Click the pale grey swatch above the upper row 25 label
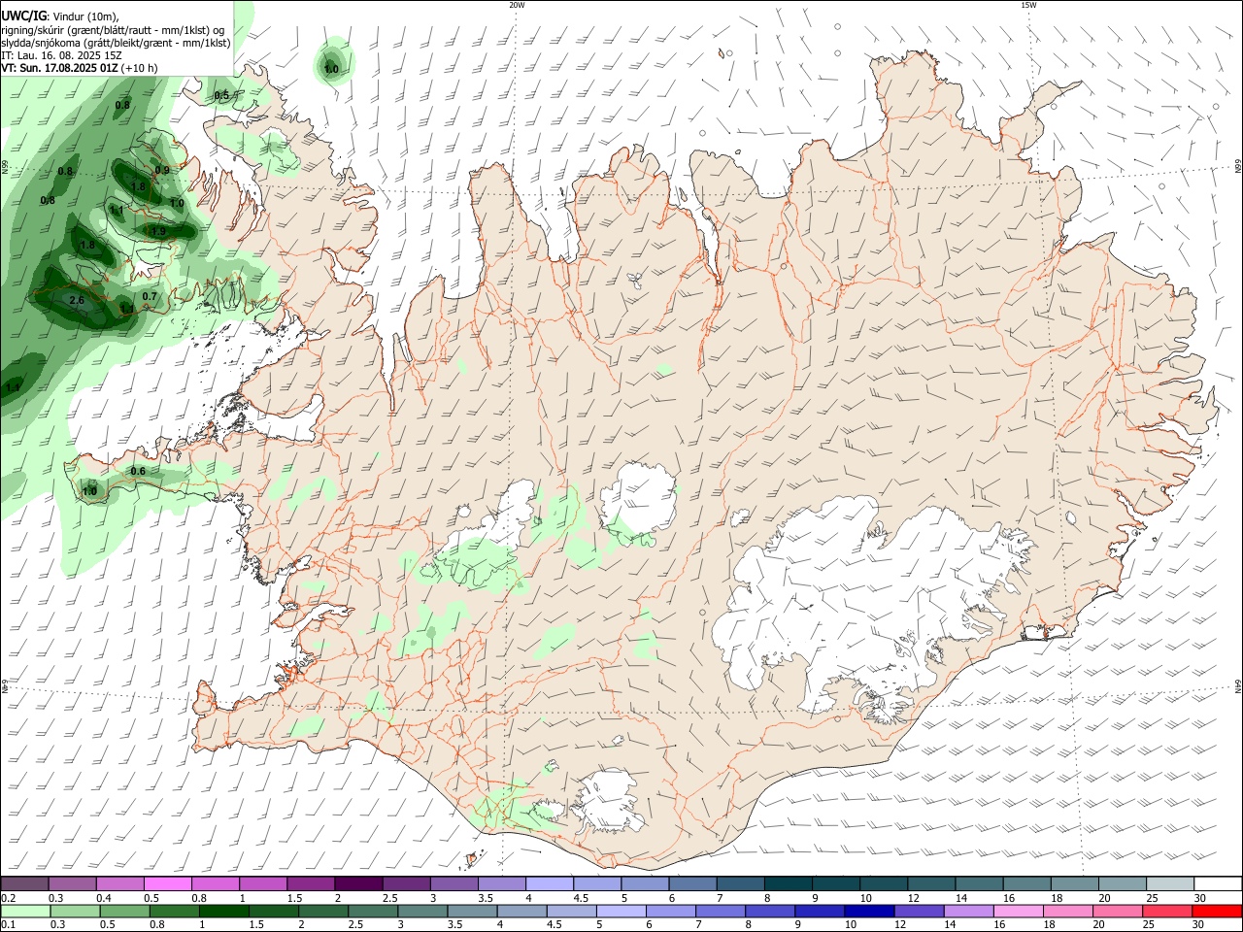Image resolution: width=1243 pixels, height=932 pixels. pos(1170,884)
